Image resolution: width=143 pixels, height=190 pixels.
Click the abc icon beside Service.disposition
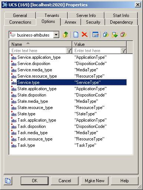14,64
